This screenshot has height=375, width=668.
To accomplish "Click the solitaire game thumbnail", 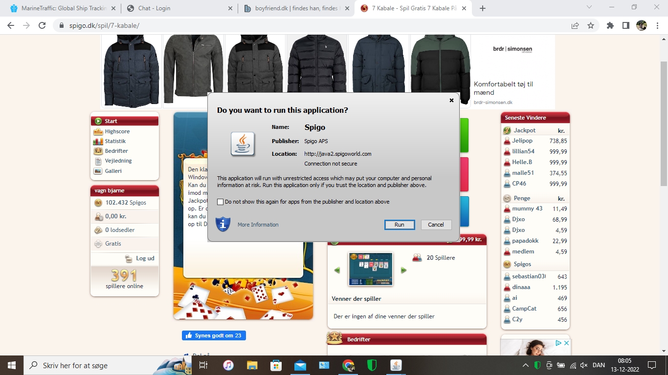I will [x=370, y=269].
